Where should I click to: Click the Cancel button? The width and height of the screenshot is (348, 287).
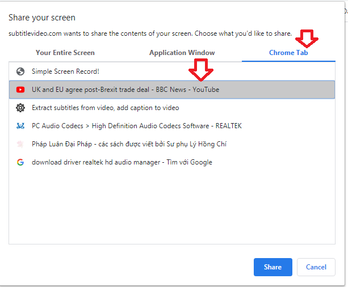pos(316,267)
